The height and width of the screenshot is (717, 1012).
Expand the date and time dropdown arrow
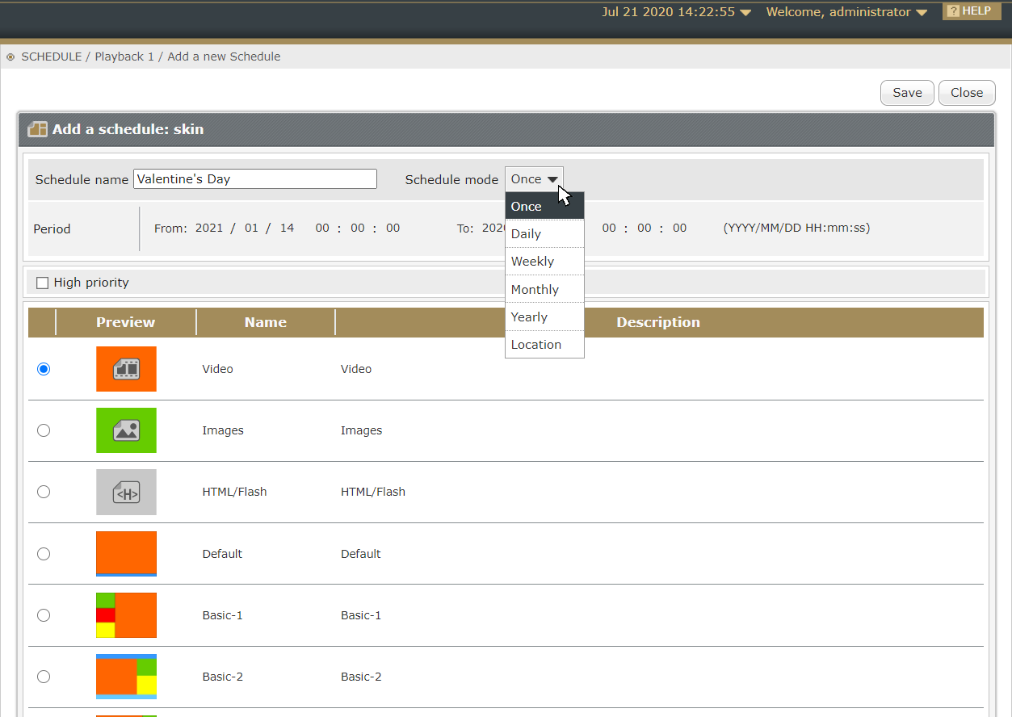pyautogui.click(x=745, y=12)
